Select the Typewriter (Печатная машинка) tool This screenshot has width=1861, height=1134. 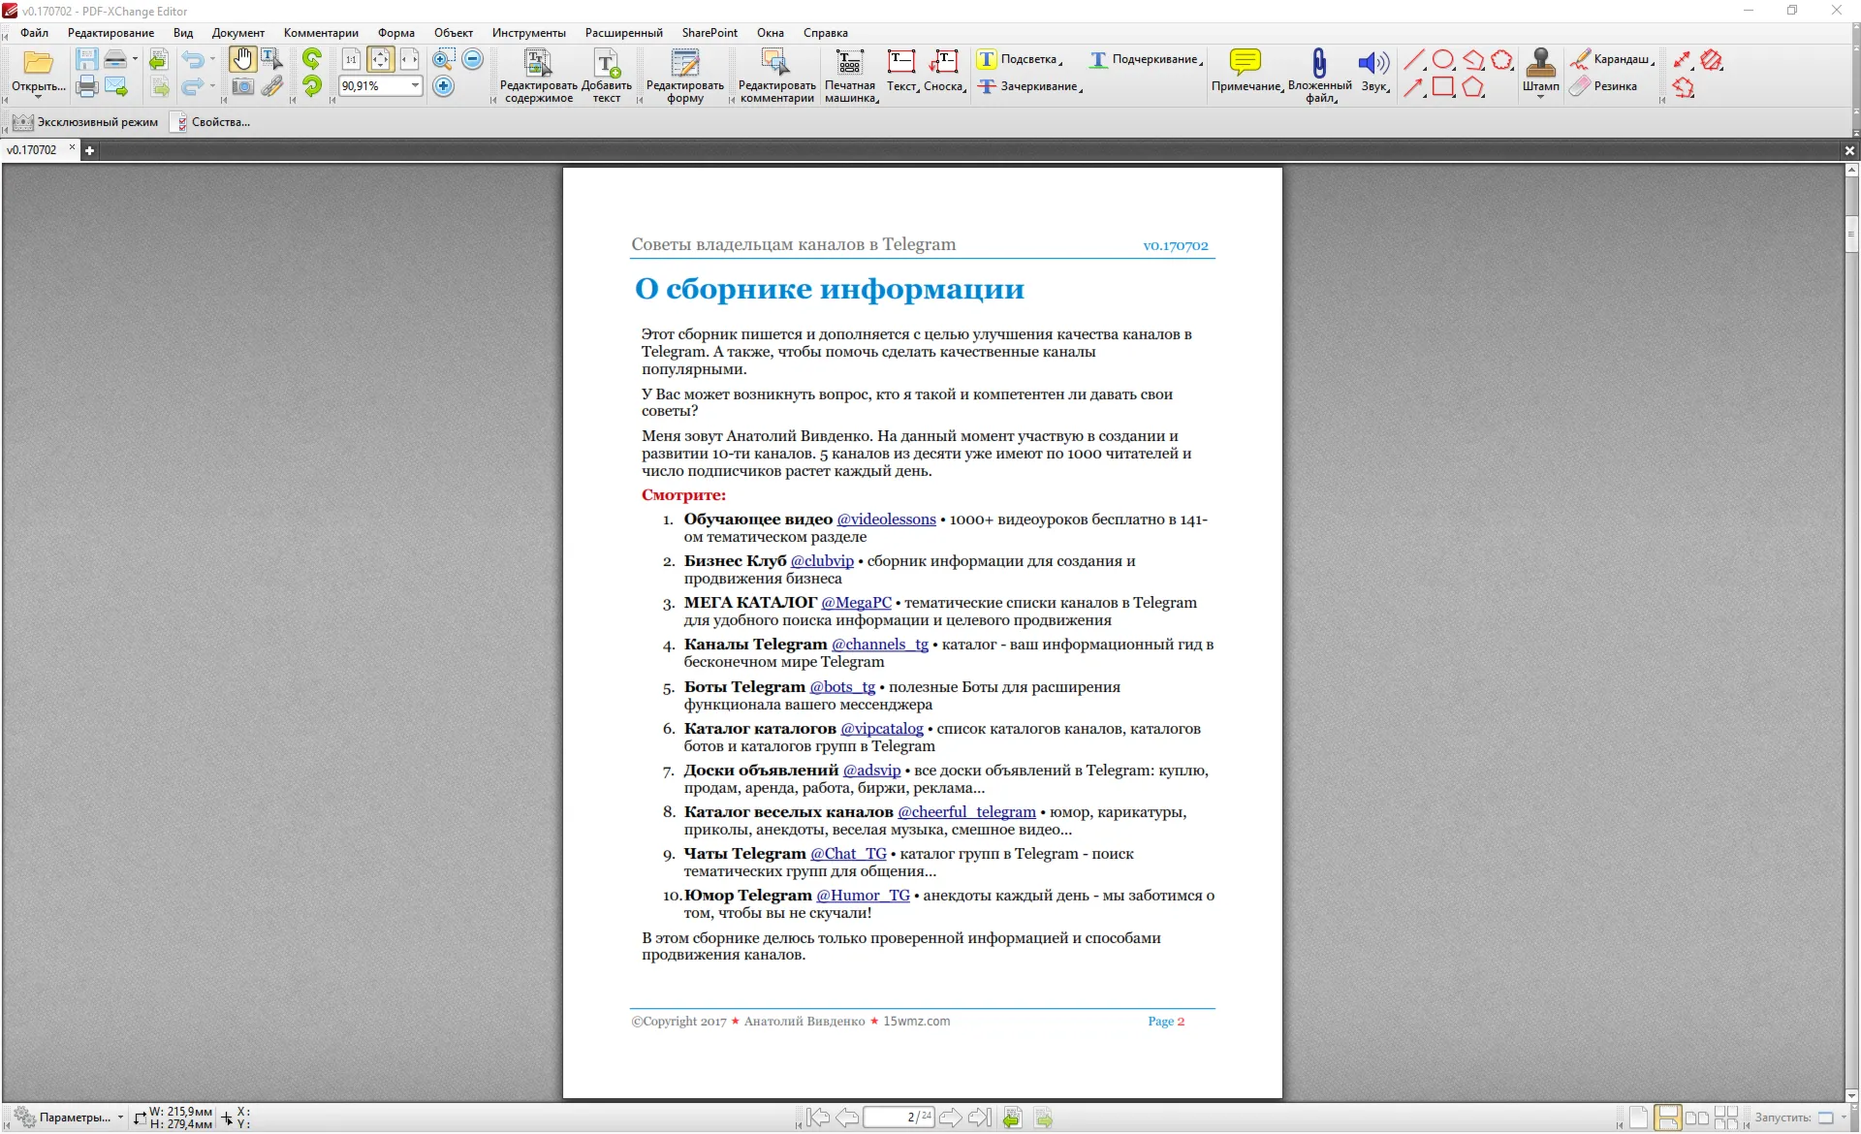click(849, 63)
